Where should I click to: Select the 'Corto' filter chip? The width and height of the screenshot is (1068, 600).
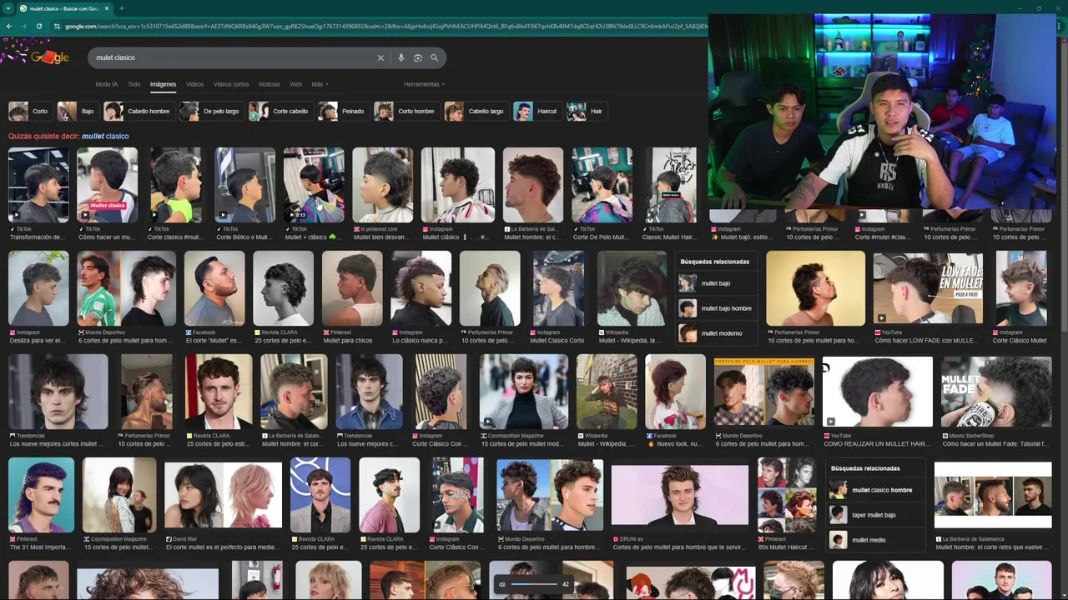coord(29,111)
